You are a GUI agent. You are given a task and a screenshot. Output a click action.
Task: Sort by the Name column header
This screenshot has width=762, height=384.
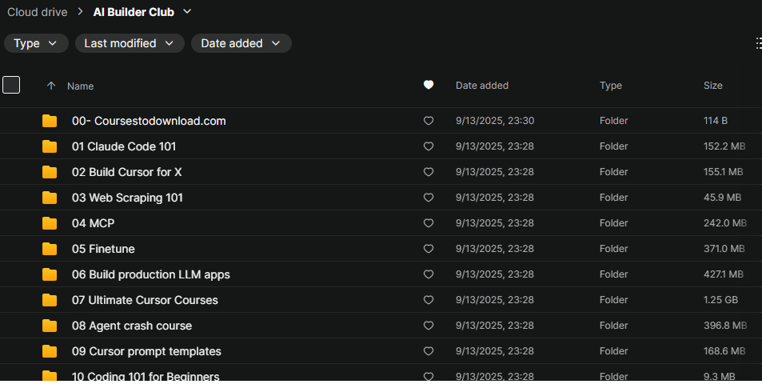80,86
